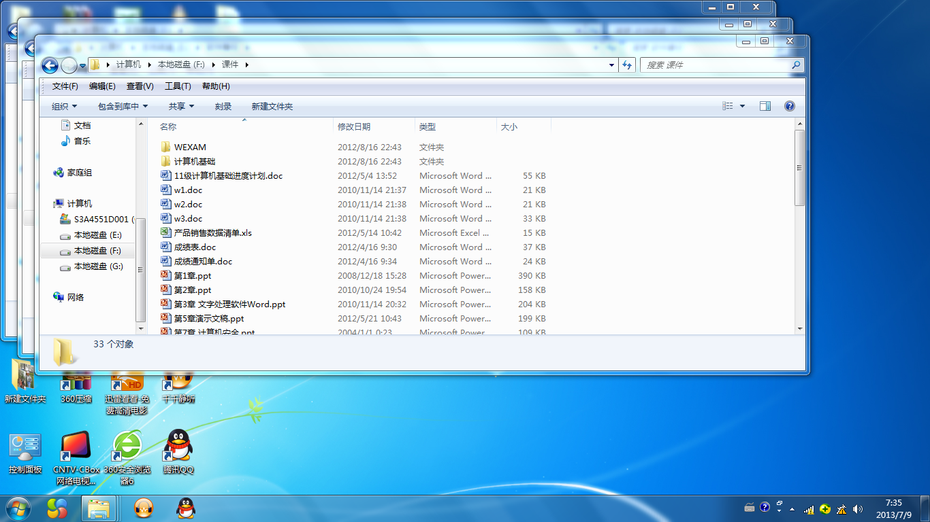Select the 第3章 文字处理软件Word.ppt icon

pyautogui.click(x=165, y=304)
